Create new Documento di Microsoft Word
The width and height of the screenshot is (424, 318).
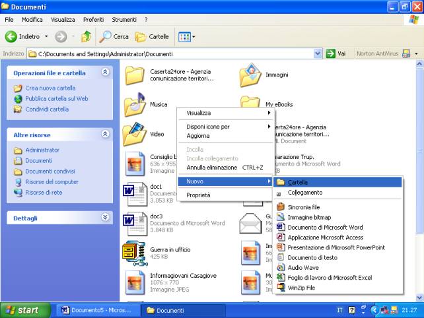point(337,228)
